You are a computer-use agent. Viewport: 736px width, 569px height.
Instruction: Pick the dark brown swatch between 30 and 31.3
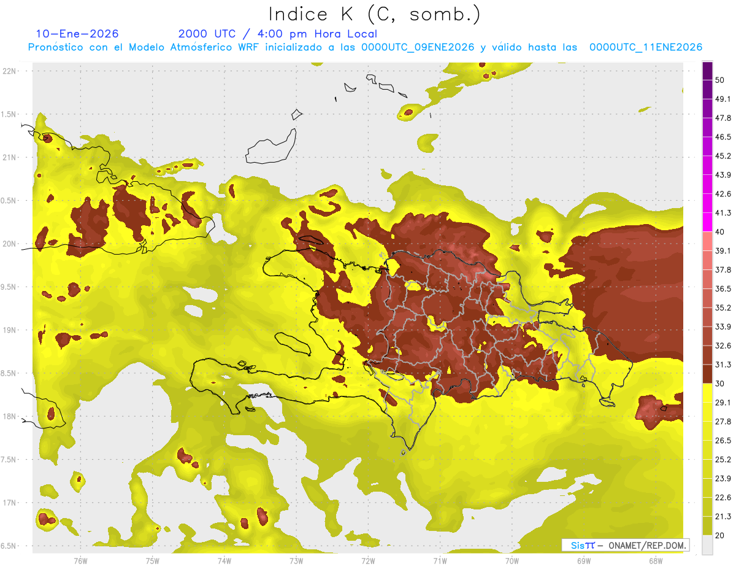(707, 374)
